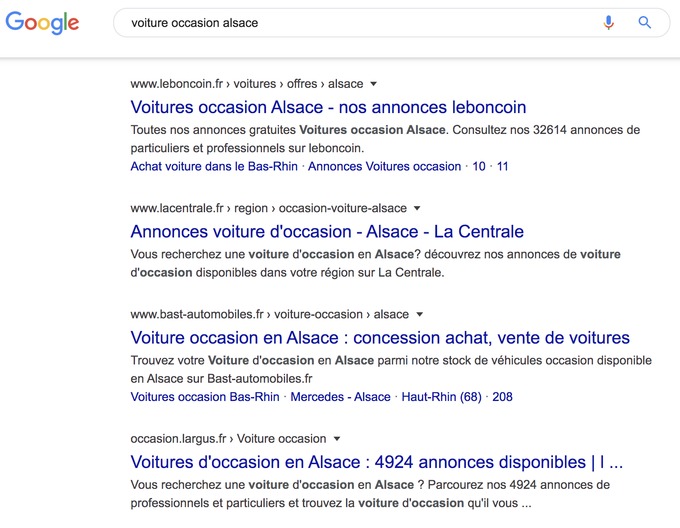Open "Voiture occasion en Alsace : concession" result
The height and width of the screenshot is (528, 680).
point(380,338)
